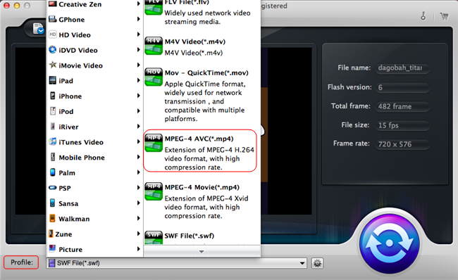Click the MOV QuickTime format icon
Viewport: 458px width, 280px height.
154,77
